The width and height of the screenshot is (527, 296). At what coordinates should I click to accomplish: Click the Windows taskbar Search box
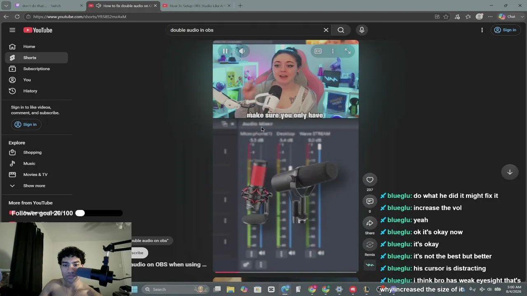175,289
